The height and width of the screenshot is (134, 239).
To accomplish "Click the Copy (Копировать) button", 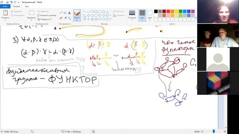I will click(18, 15).
